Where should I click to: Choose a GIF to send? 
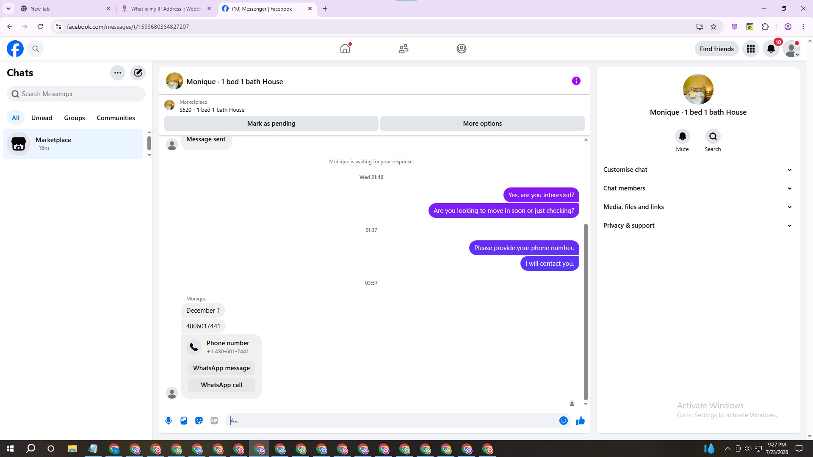point(214,421)
